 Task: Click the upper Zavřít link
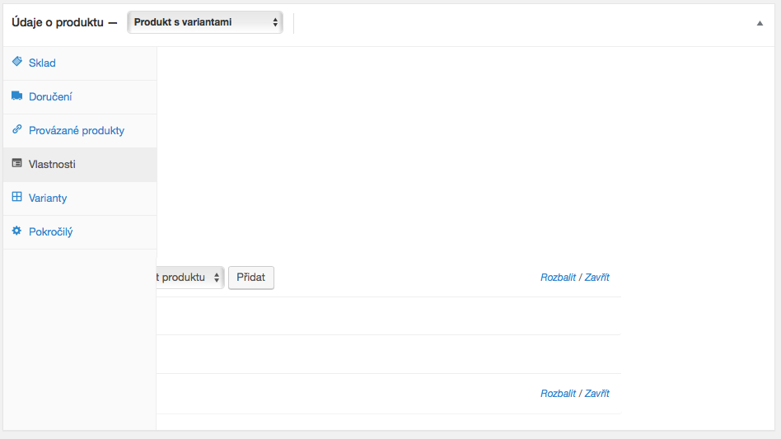pyautogui.click(x=596, y=278)
